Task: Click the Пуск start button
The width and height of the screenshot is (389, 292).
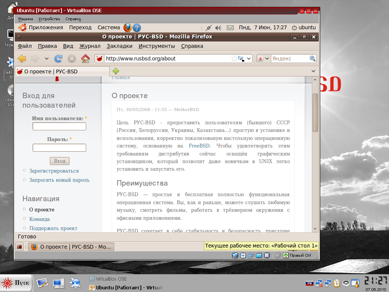Action: click(x=16, y=283)
